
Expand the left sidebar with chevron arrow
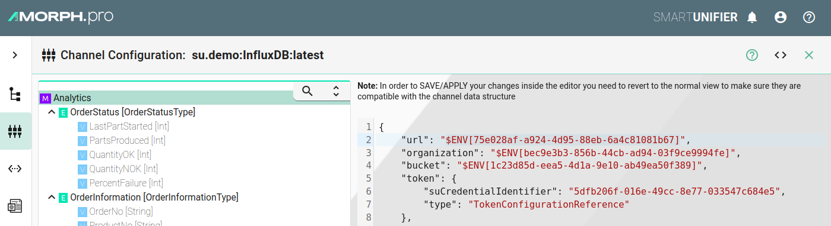pos(15,55)
